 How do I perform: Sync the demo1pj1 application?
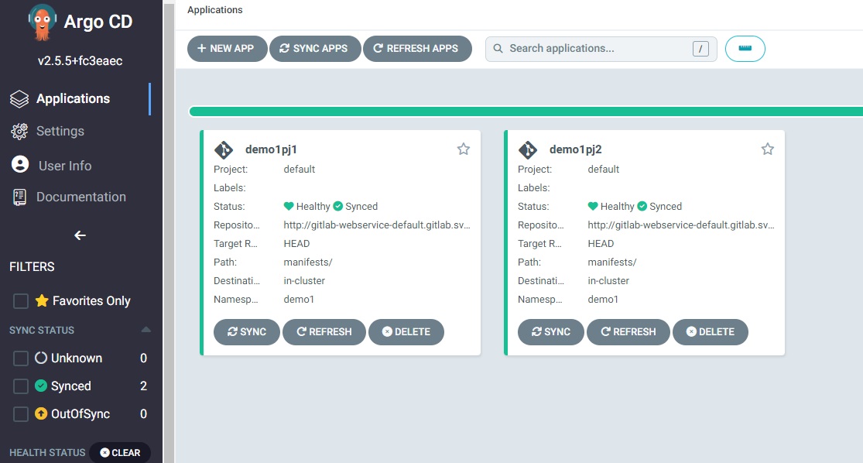tap(247, 332)
